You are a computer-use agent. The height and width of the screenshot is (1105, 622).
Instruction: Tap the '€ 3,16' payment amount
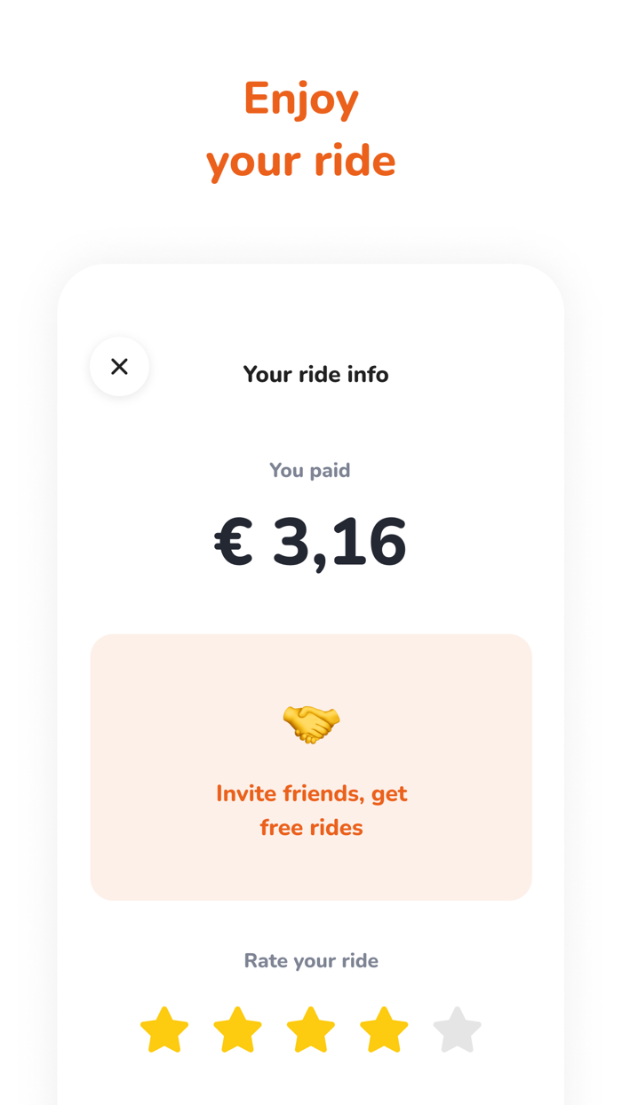pyautogui.click(x=310, y=542)
